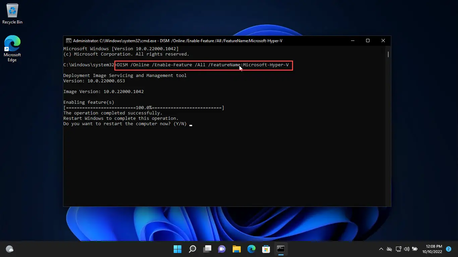Click the volume speaker icon
This screenshot has height=257, width=458.
(407, 249)
